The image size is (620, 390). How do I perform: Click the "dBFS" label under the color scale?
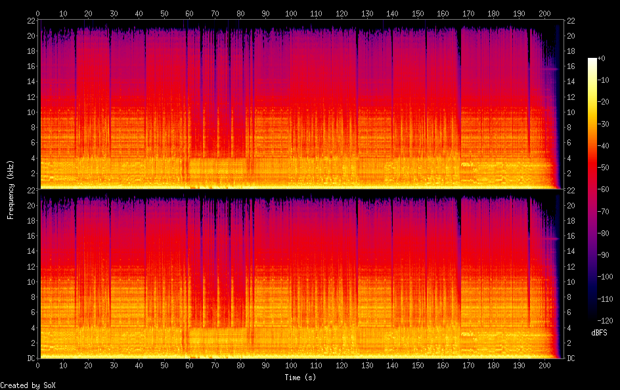pos(598,333)
